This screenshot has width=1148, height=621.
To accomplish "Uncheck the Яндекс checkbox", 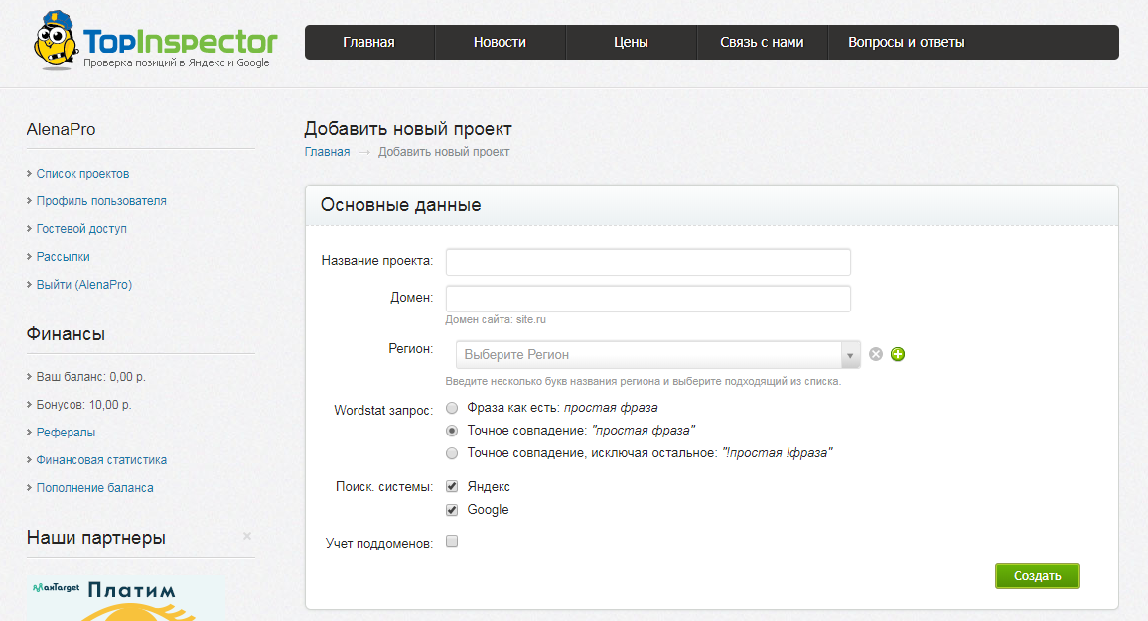I will tap(452, 486).
